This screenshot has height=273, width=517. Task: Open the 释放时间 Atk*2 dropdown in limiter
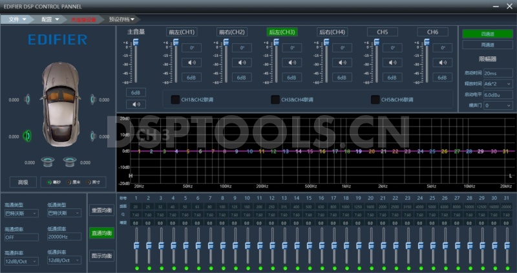498,84
